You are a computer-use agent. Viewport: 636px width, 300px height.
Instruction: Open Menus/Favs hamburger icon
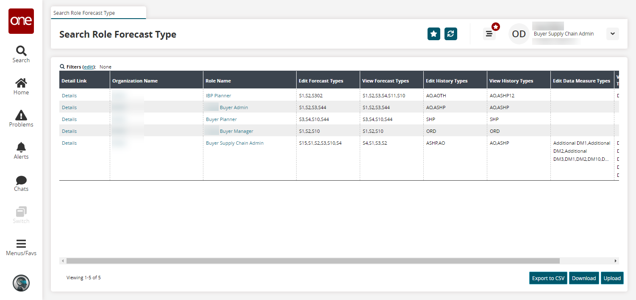pos(21,248)
